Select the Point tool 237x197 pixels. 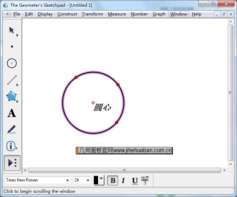tap(12, 47)
